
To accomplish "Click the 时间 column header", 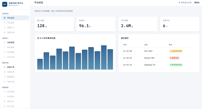I will click(x=125, y=45).
